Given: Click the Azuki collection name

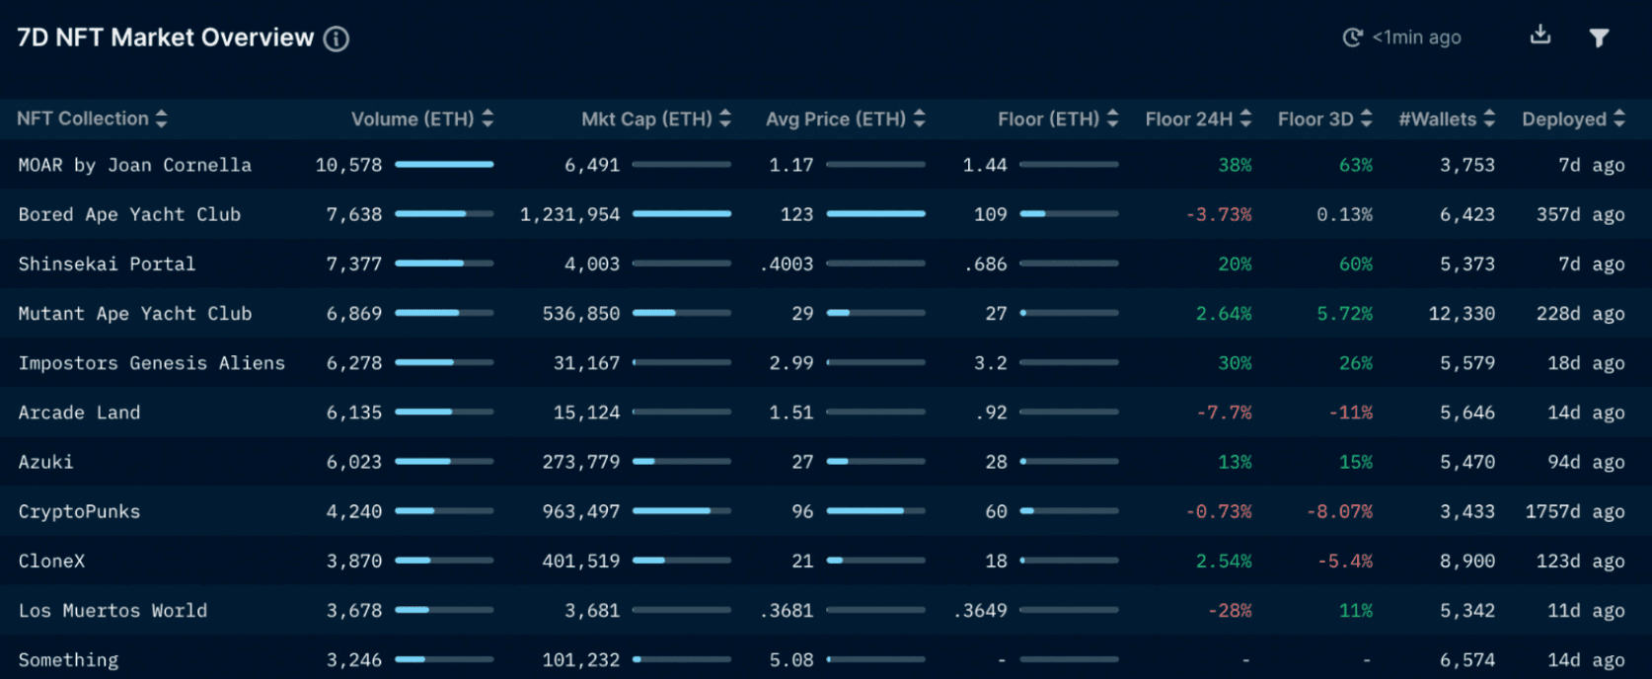Looking at the screenshot, I should [45, 463].
